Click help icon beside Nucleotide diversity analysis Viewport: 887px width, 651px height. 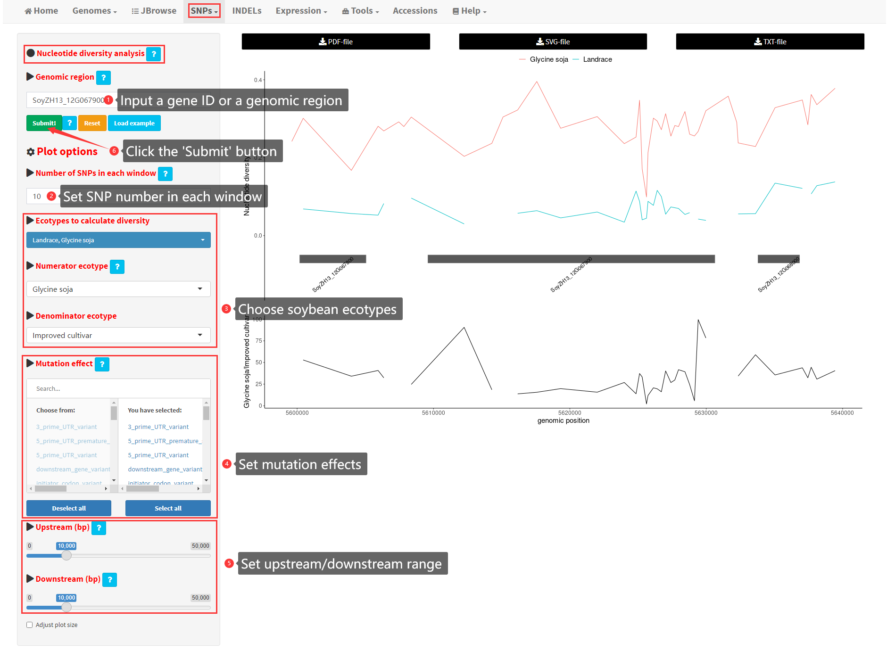[153, 54]
